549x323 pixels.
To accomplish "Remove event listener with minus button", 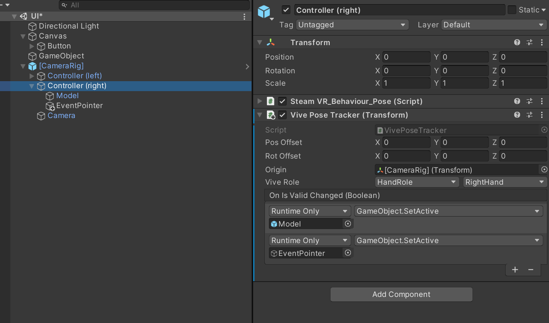I will 531,270.
